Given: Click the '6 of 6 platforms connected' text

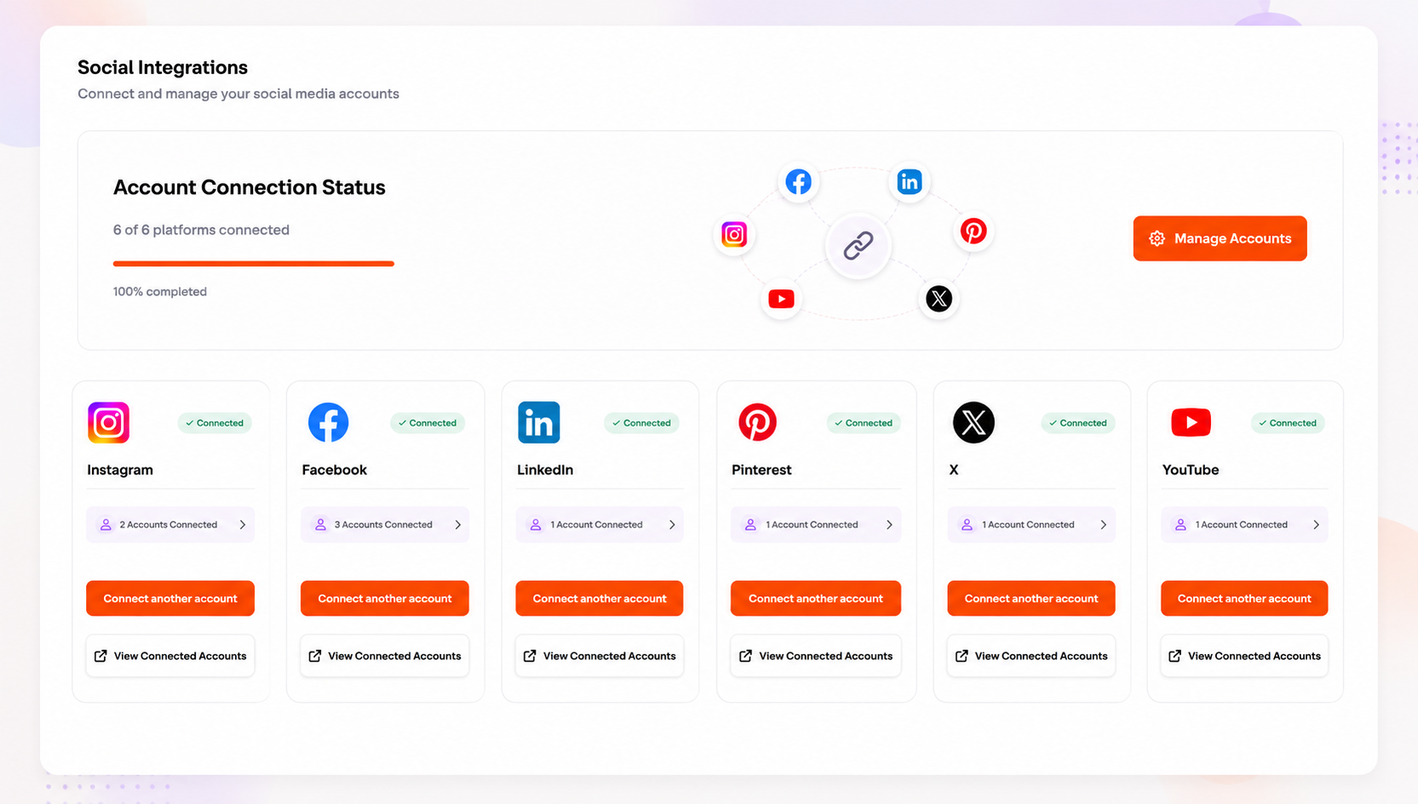Looking at the screenshot, I should (x=201, y=230).
